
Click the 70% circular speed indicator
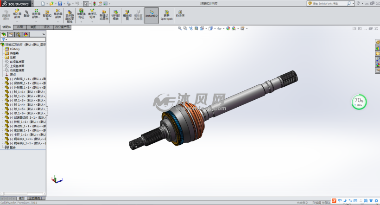tap(359, 102)
